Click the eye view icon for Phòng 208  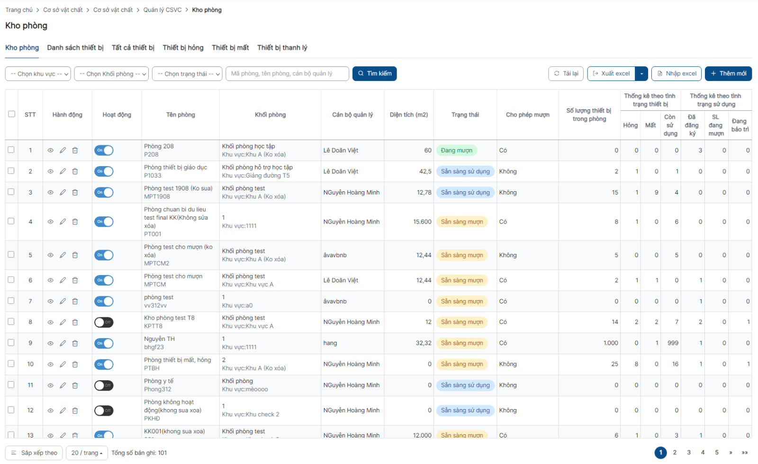(50, 151)
